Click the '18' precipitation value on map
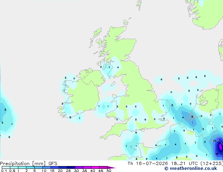Viewport: 223px width, 172px height. [x=217, y=154]
